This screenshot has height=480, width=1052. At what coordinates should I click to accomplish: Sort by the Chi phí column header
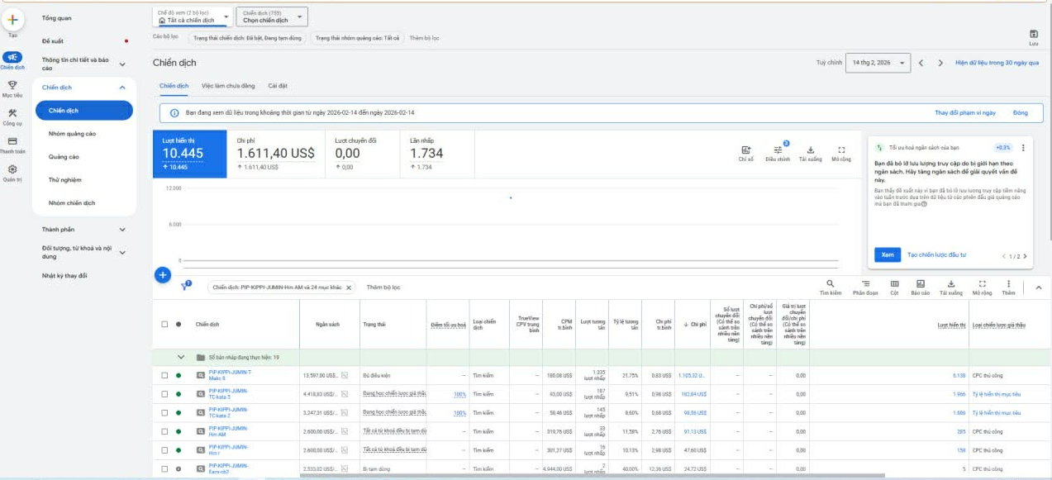(x=699, y=324)
